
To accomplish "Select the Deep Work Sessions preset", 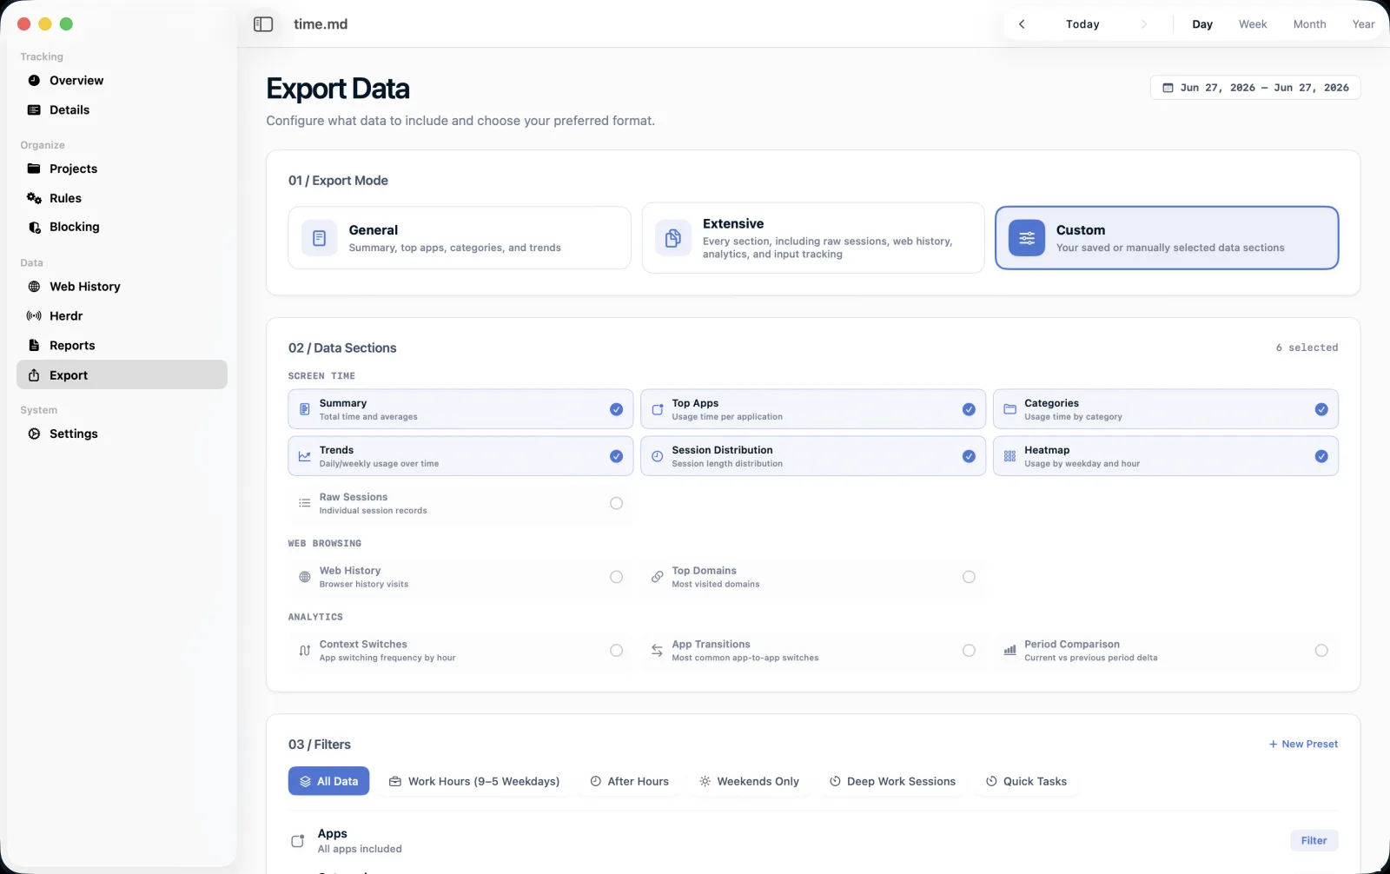I will pos(892,781).
